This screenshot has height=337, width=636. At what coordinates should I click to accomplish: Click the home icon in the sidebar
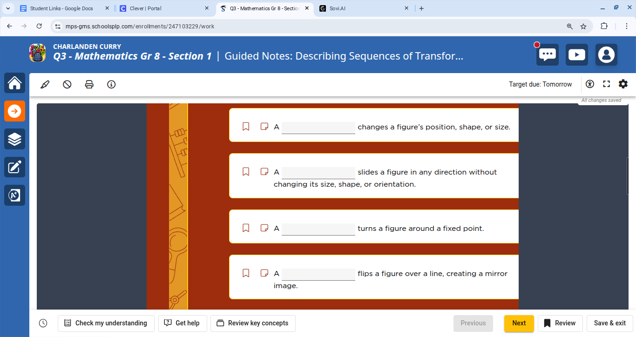click(x=14, y=83)
